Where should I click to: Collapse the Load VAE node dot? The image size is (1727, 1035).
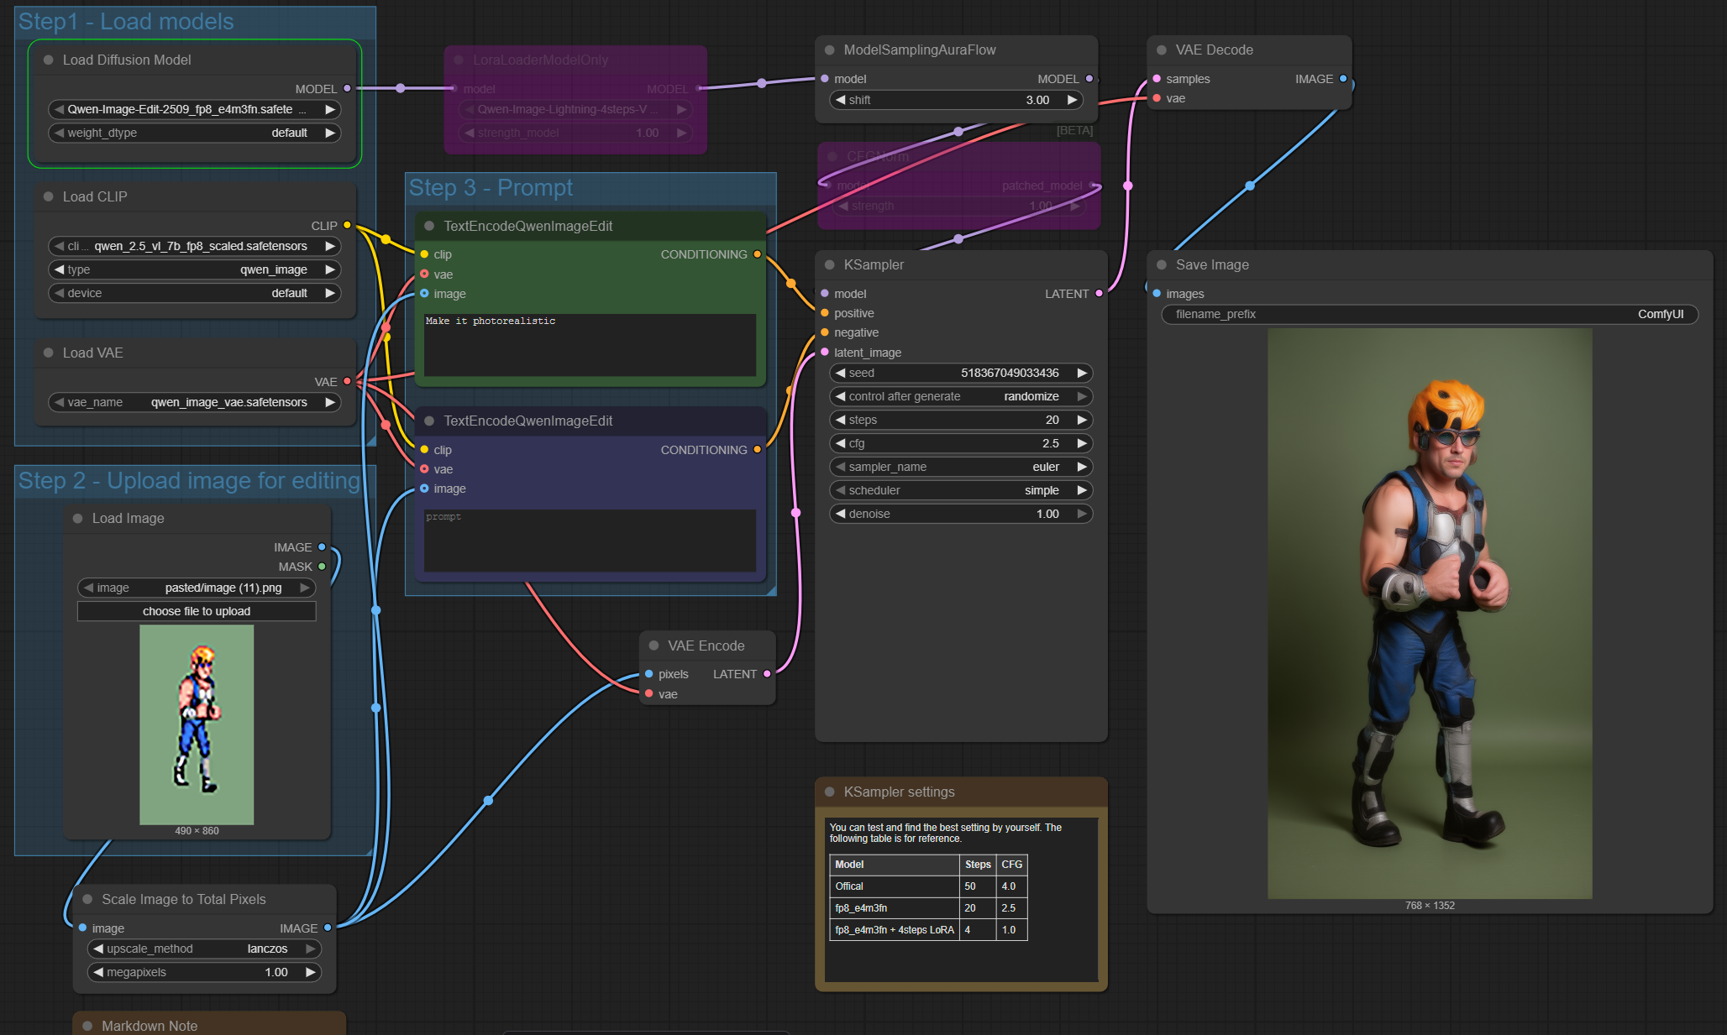point(48,353)
